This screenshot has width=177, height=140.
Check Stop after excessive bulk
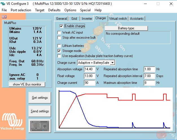coord(59,38)
